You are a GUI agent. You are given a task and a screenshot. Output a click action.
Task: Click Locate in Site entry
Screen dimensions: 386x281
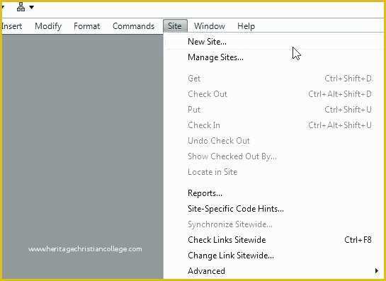(x=273, y=172)
